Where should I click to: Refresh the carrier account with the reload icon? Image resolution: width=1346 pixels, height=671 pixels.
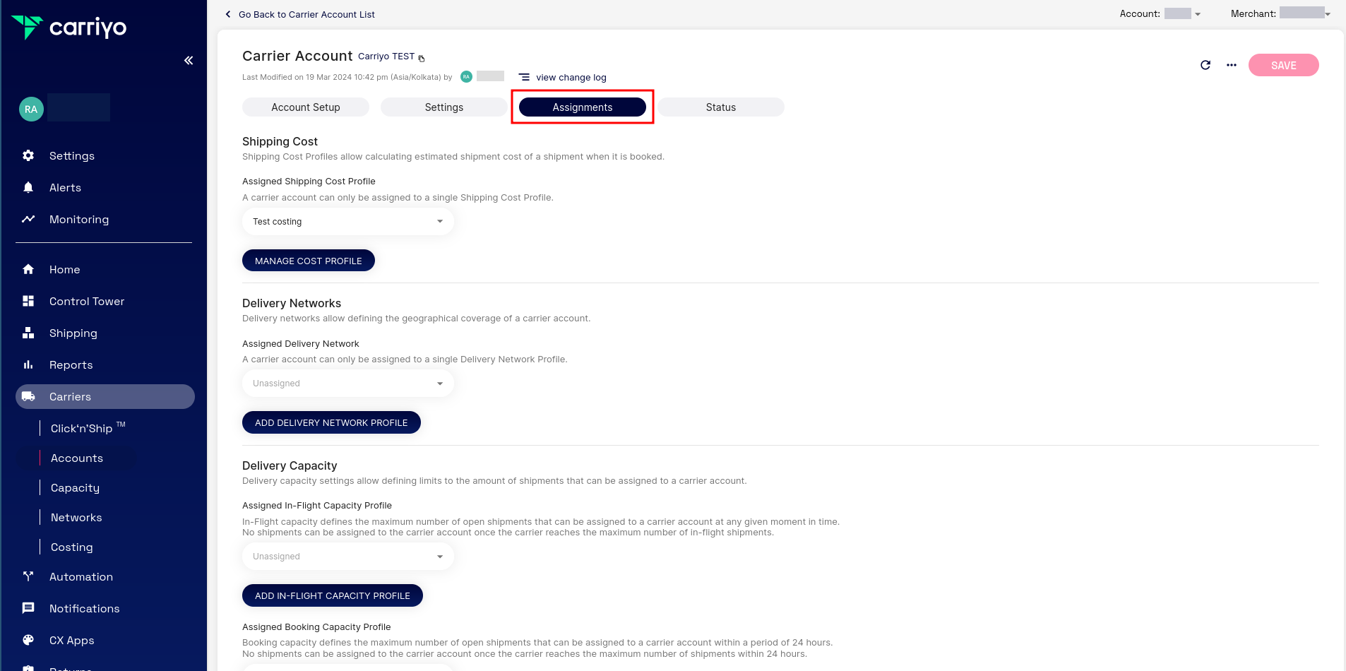(x=1205, y=65)
